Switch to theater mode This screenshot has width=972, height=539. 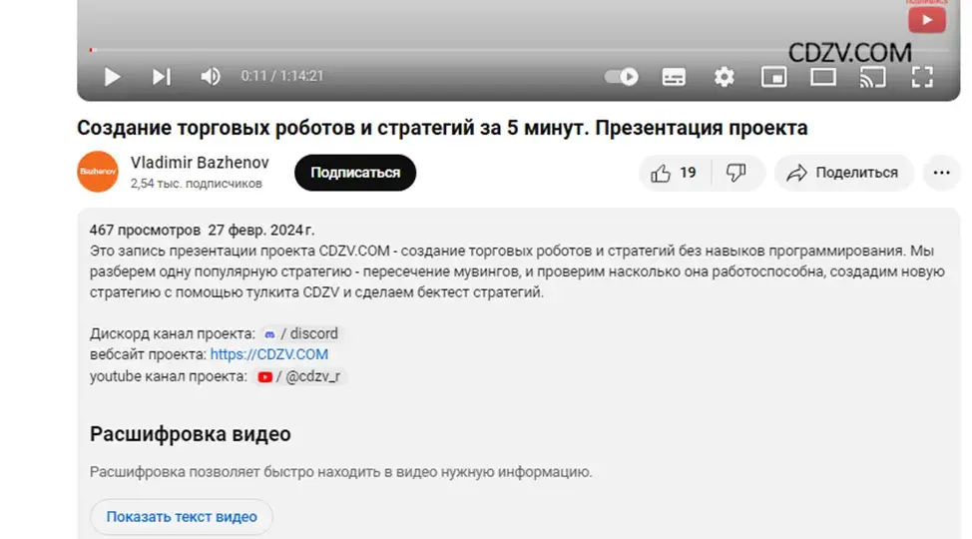[823, 77]
